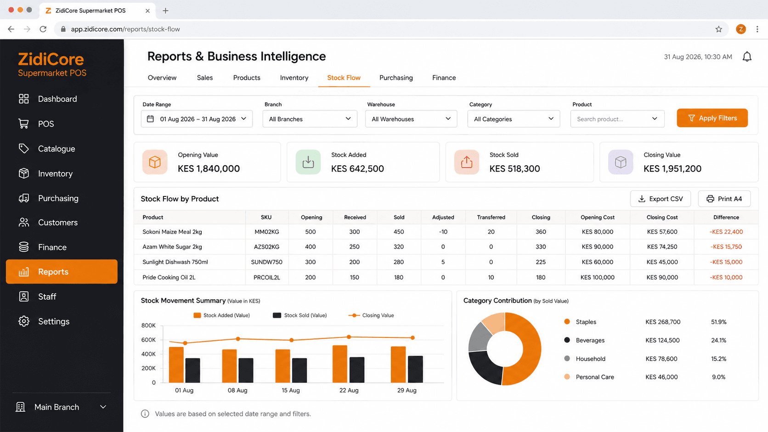
Task: Click the Customers people icon
Action: click(24, 222)
